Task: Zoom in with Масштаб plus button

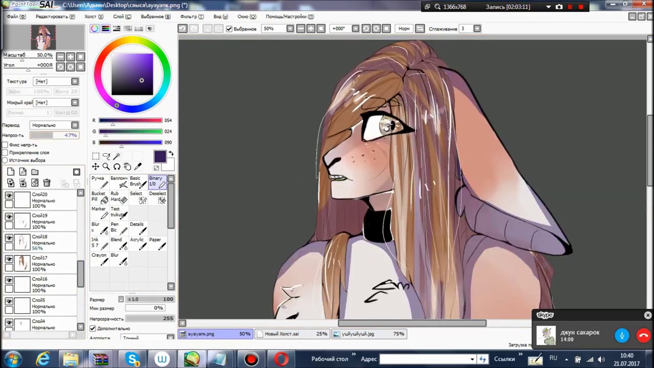Action: (x=71, y=57)
